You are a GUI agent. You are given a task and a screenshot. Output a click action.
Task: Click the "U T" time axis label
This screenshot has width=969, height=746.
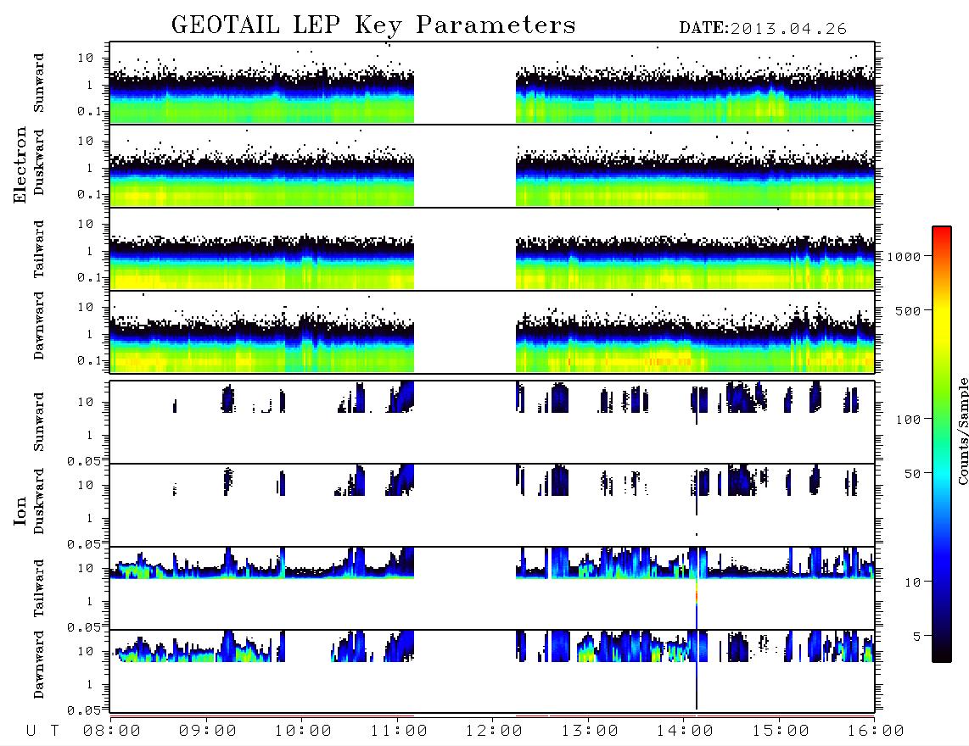tap(42, 732)
